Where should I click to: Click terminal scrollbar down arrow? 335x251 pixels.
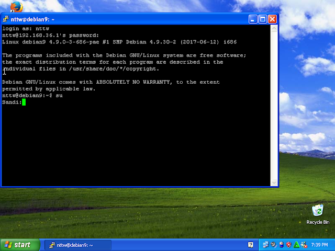tap(274, 182)
